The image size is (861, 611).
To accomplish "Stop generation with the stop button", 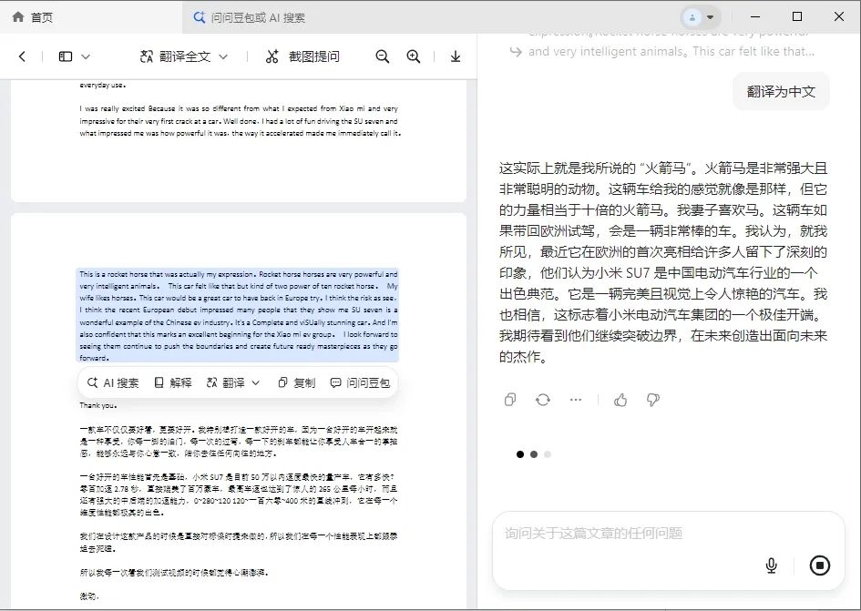I will click(820, 565).
